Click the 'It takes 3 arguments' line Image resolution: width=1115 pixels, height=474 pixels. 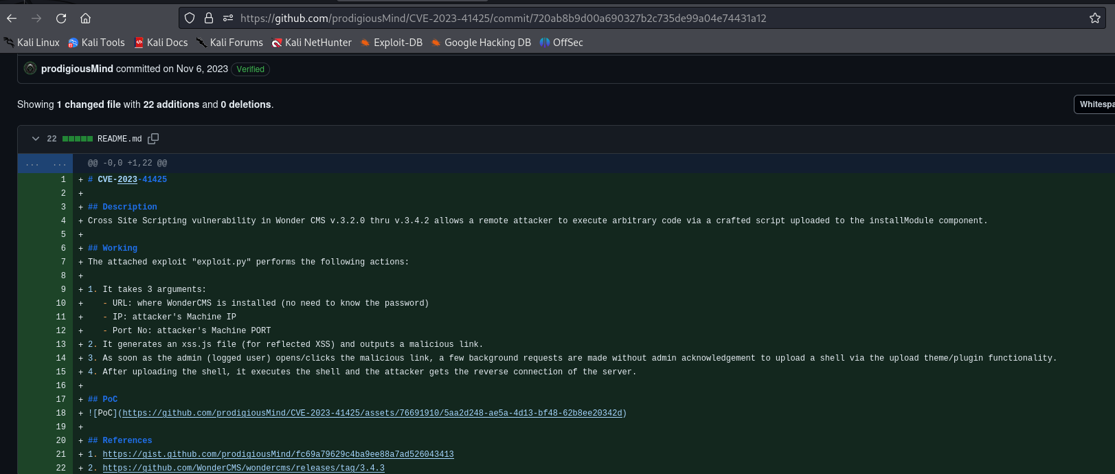[x=147, y=289]
